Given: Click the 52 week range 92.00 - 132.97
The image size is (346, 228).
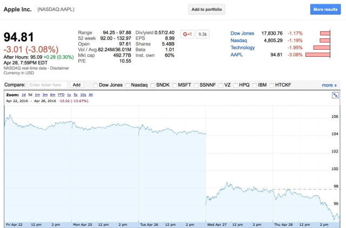Looking at the screenshot, I should pos(116,38).
